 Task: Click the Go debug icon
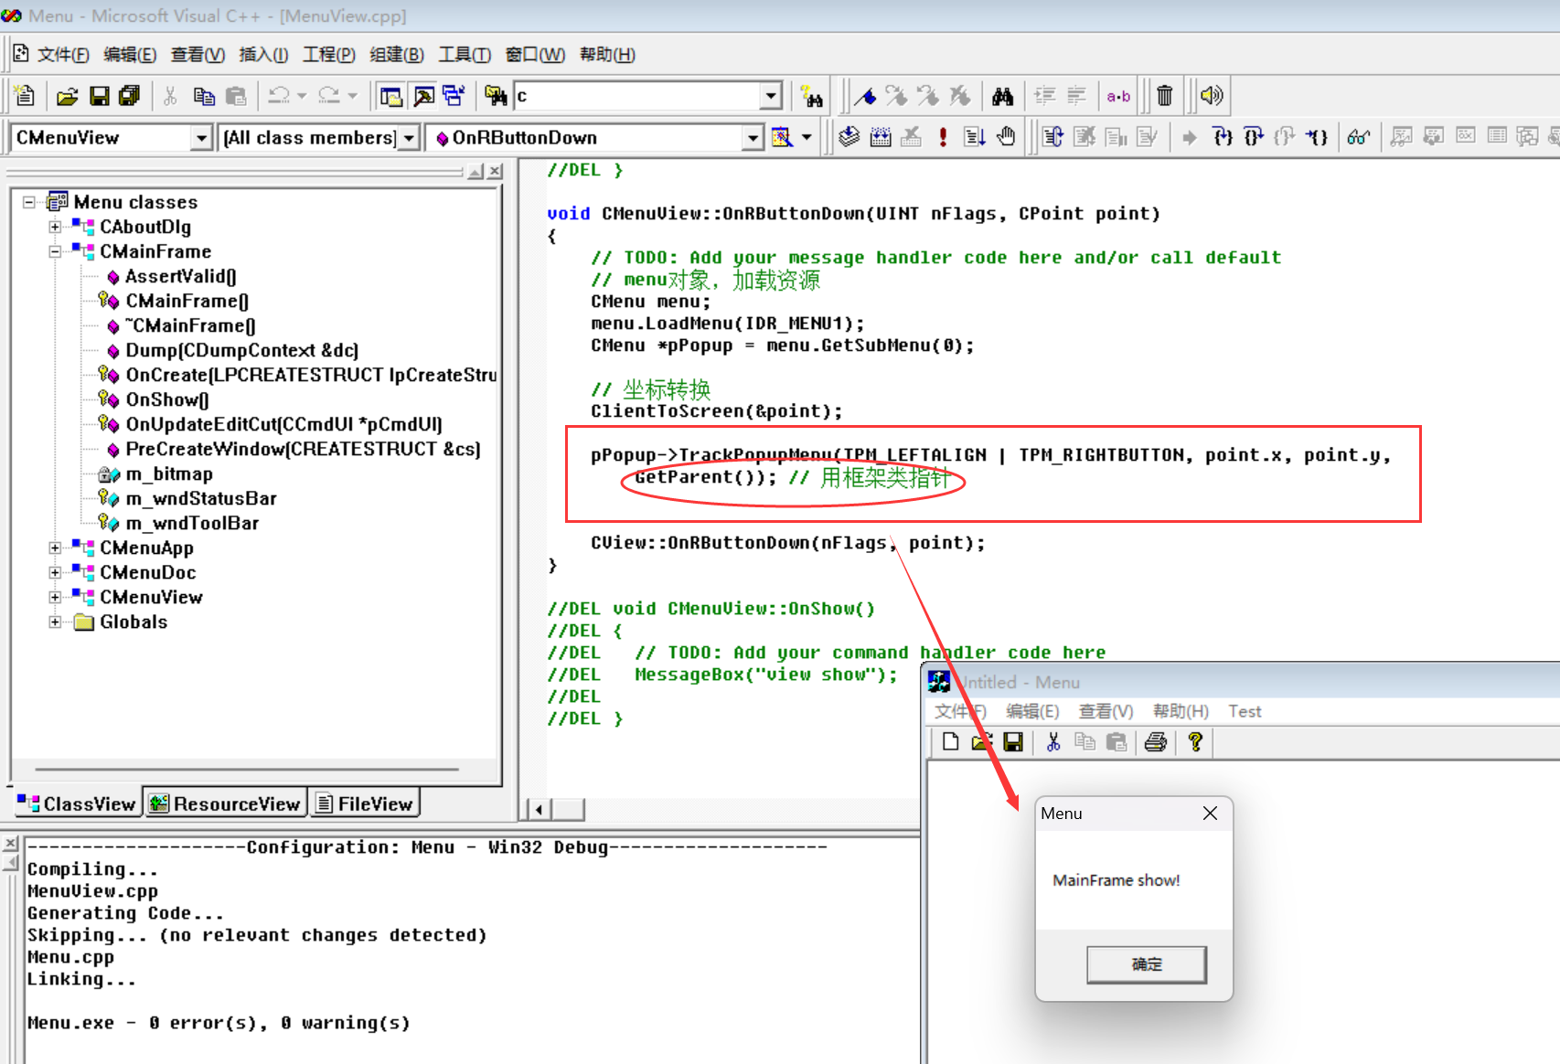[x=975, y=137]
